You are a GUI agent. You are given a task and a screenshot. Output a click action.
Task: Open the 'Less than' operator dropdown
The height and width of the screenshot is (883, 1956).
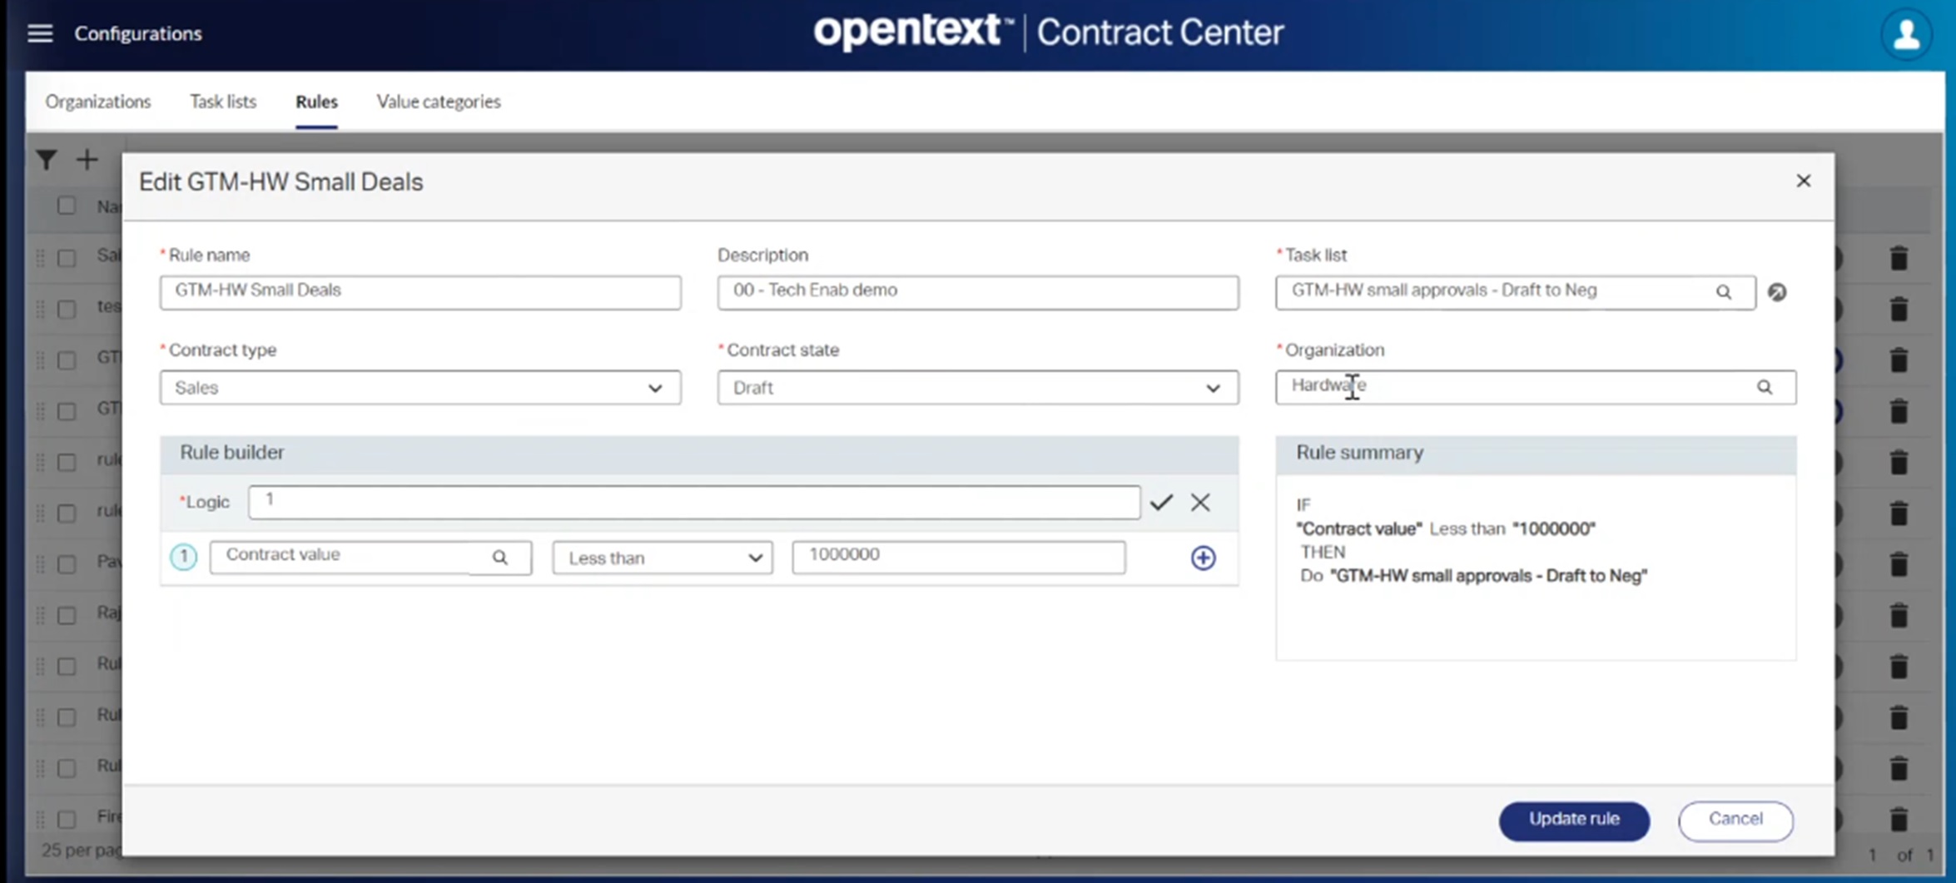(663, 558)
